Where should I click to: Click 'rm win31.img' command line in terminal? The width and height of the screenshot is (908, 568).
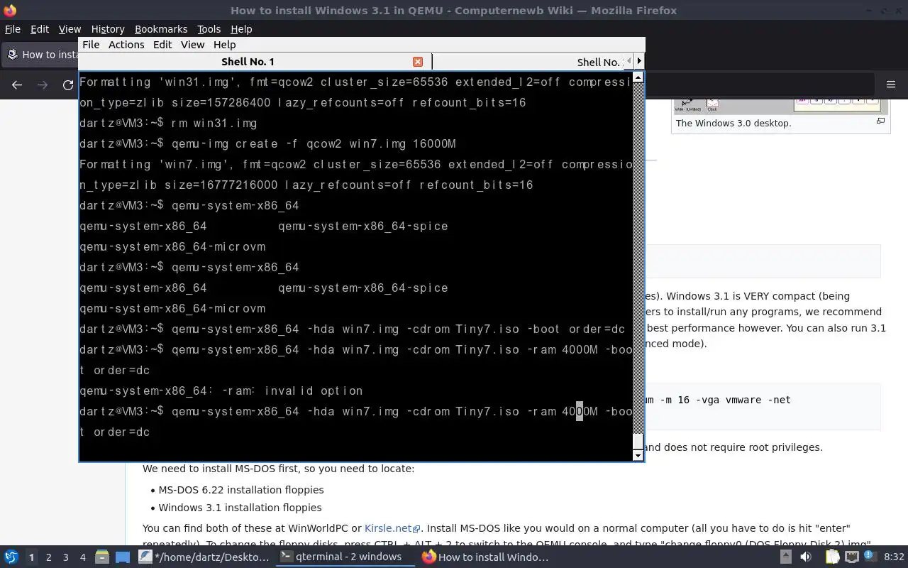point(214,123)
